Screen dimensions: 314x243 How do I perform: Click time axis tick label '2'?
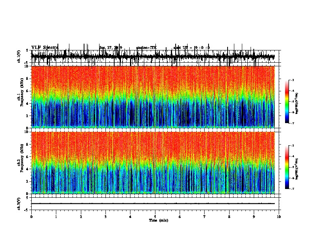tap(81, 217)
